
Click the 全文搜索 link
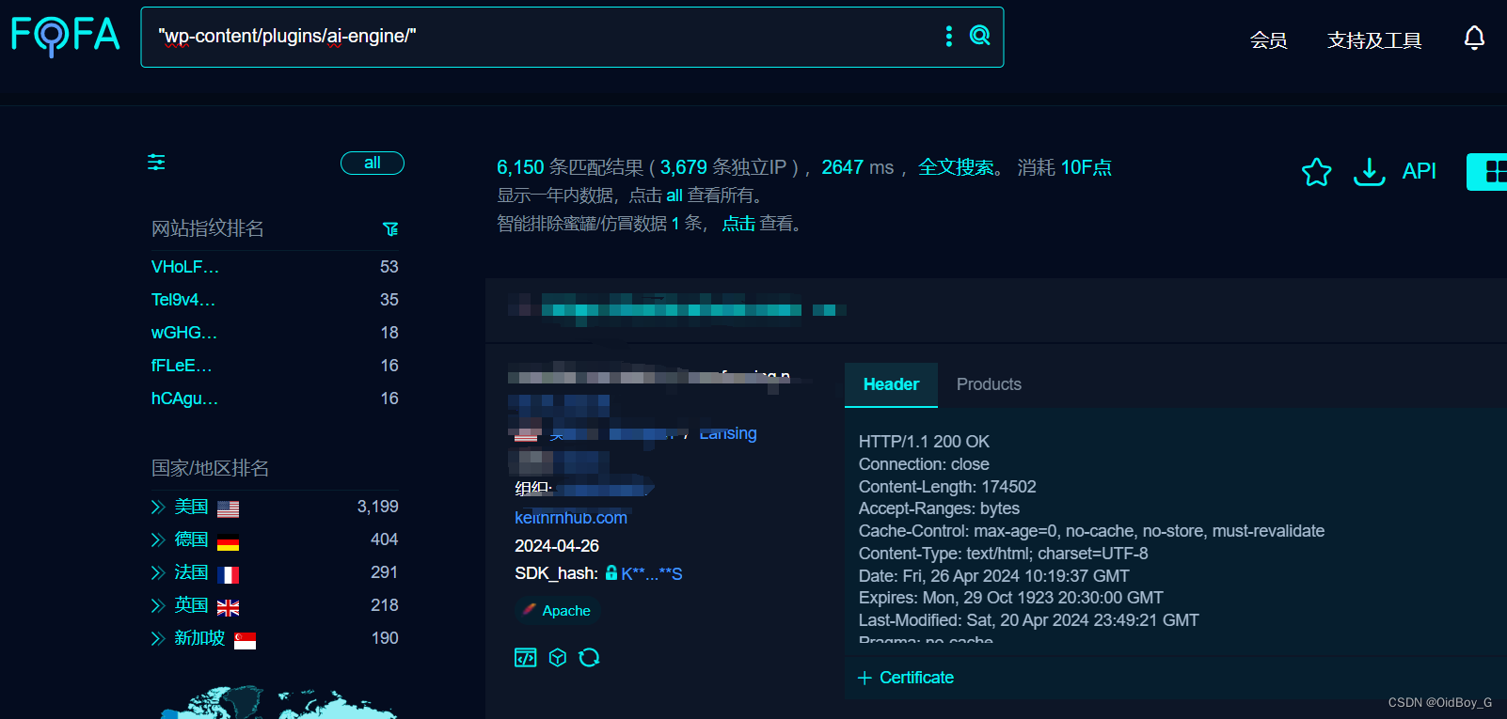click(956, 167)
